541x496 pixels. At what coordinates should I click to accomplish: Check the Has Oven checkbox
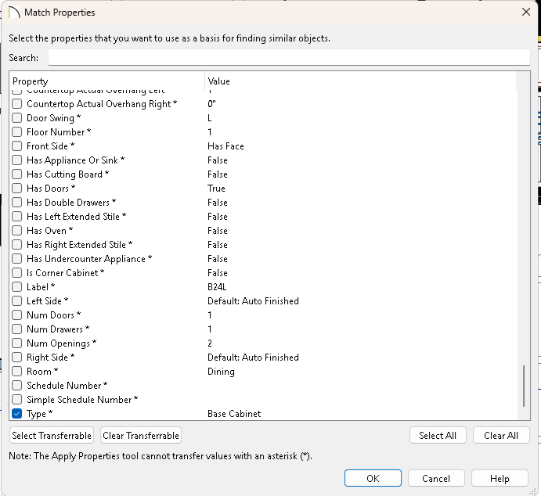tap(17, 231)
